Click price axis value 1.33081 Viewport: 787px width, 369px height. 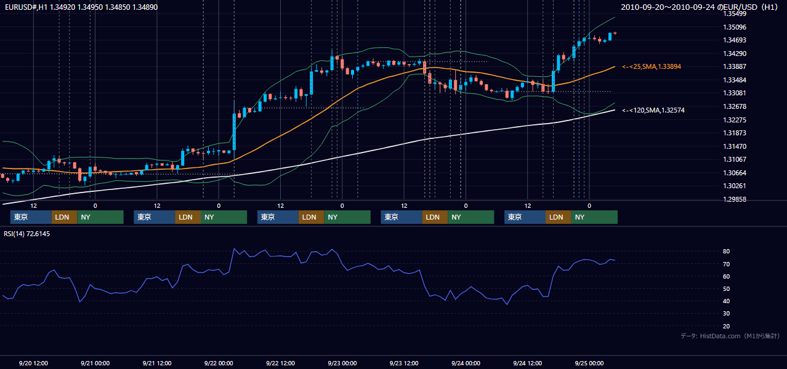735,93
